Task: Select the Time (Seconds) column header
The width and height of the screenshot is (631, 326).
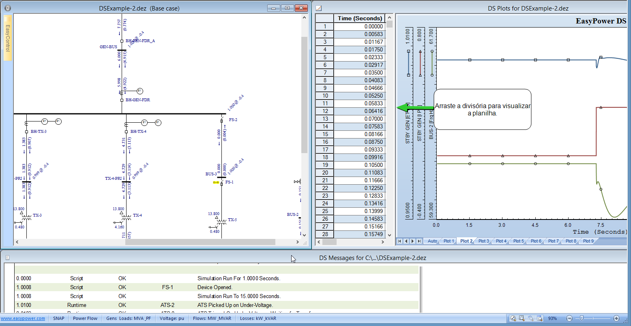Action: click(360, 18)
